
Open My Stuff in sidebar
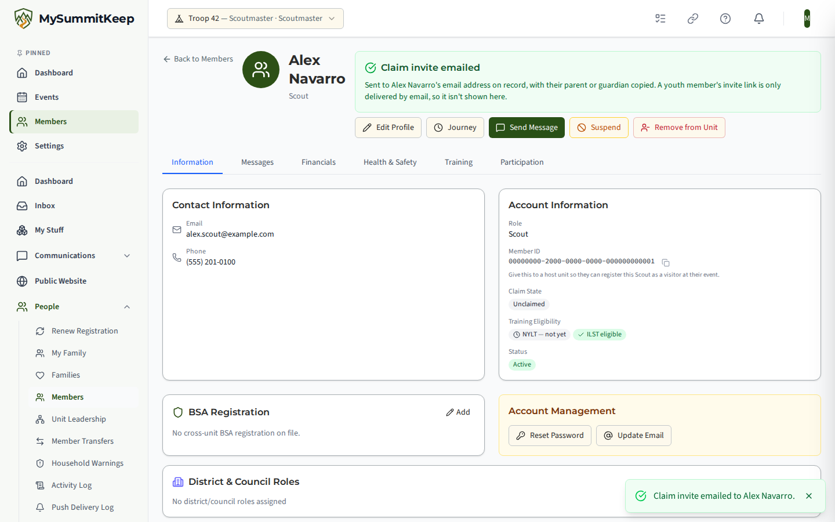point(74,230)
